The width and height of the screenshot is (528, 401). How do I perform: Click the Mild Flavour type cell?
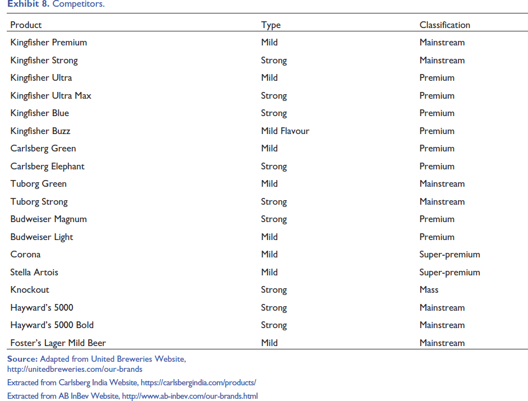(285, 131)
